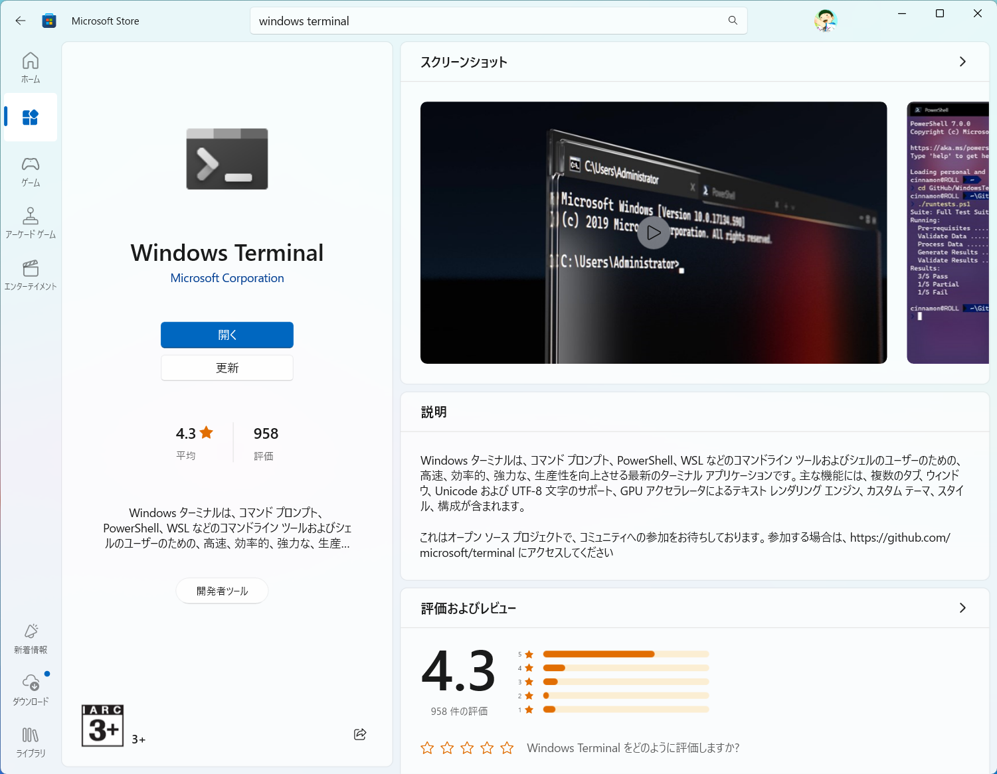Click the 更新 (Update) button
The image size is (997, 774).
227,368
